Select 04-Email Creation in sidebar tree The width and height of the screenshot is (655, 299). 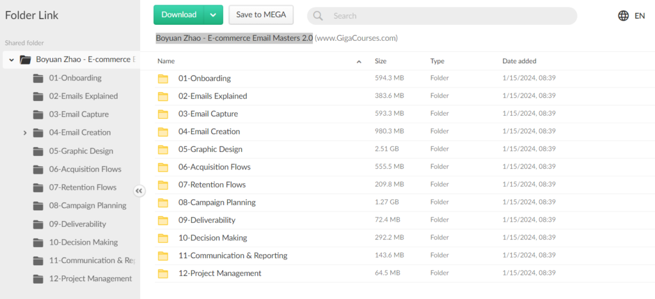point(80,133)
